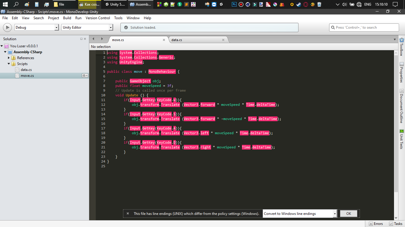This screenshot has width=405, height=227.
Task: Start debugging with the Run play button
Action: 7,27
